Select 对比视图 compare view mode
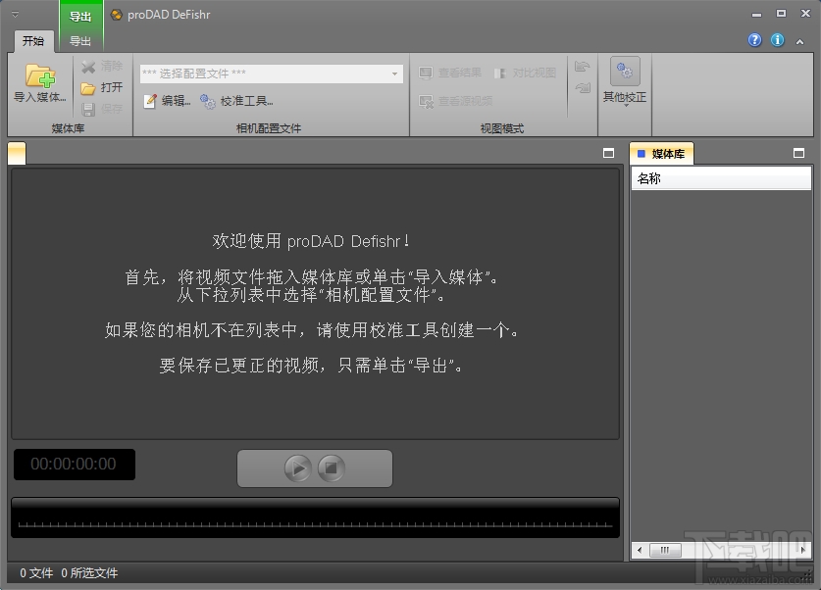Screen dimensions: 821x590 click(525, 73)
